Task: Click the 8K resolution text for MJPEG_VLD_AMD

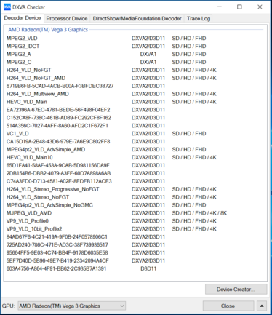Action: (x=223, y=213)
